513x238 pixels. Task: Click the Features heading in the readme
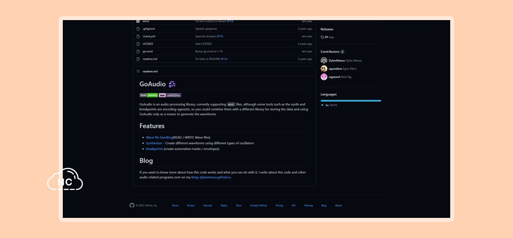tap(152, 126)
